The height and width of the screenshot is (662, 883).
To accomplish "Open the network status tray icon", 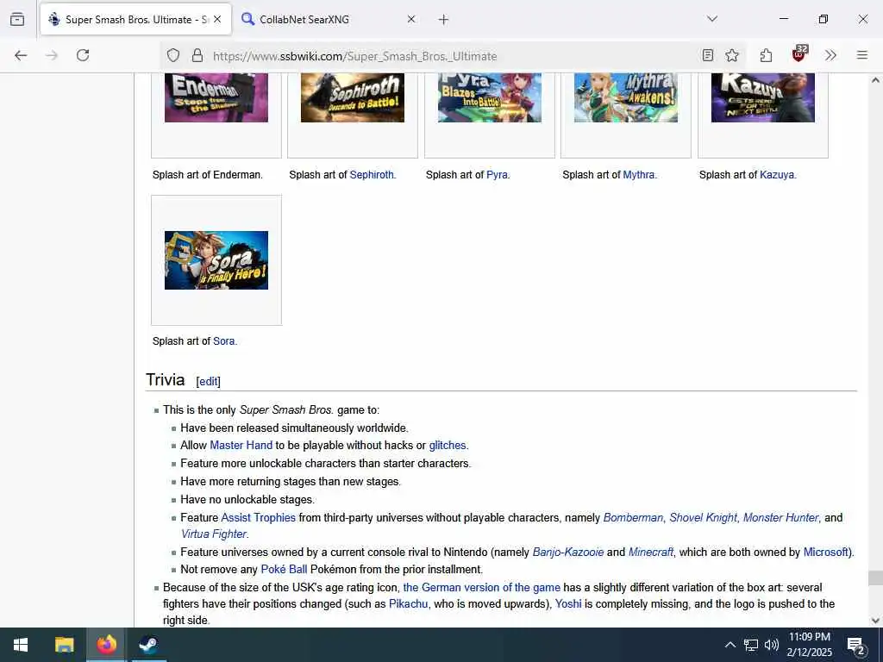I will click(751, 645).
